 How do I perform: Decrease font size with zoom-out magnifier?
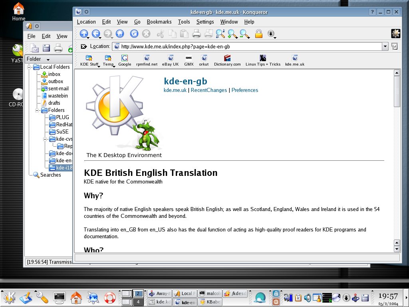click(x=244, y=34)
